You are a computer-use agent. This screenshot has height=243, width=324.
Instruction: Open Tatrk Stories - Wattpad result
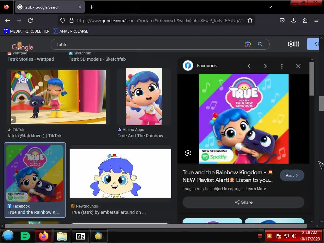click(x=31, y=59)
